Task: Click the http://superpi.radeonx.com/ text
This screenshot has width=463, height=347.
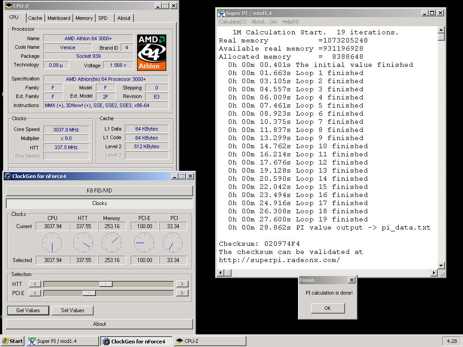Action: click(279, 260)
